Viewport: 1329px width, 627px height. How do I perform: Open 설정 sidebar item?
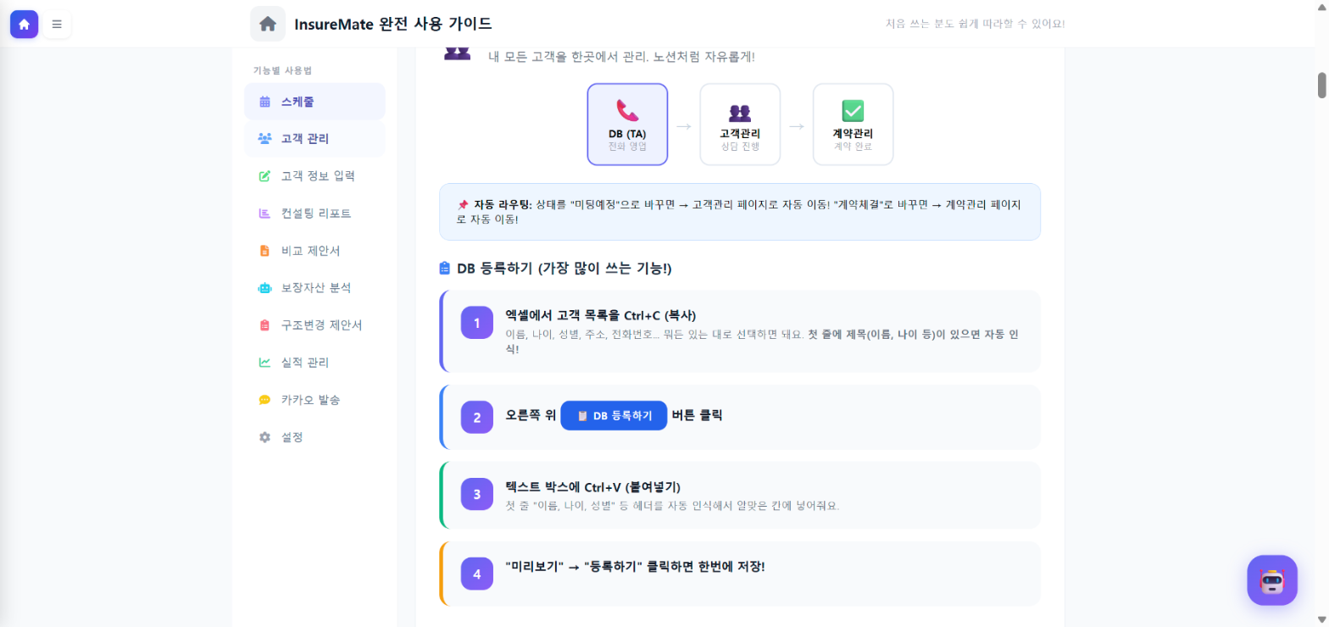point(314,437)
